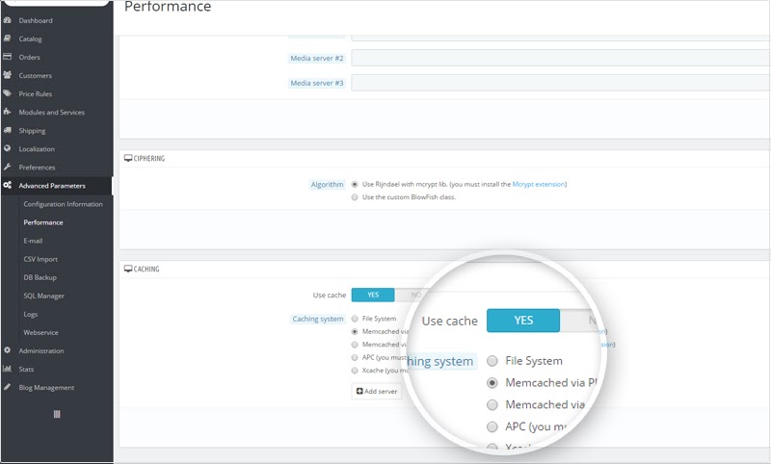The image size is (771, 464).
Task: Click the sidebar collapse handle icon
Action: (x=56, y=414)
